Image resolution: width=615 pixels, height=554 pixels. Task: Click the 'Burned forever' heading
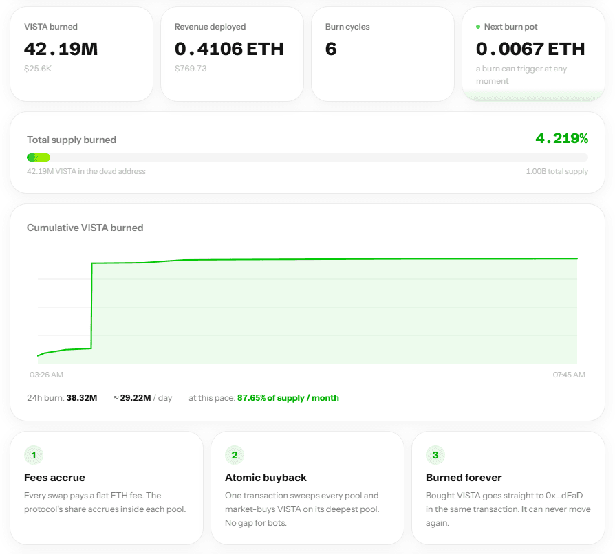tap(464, 478)
